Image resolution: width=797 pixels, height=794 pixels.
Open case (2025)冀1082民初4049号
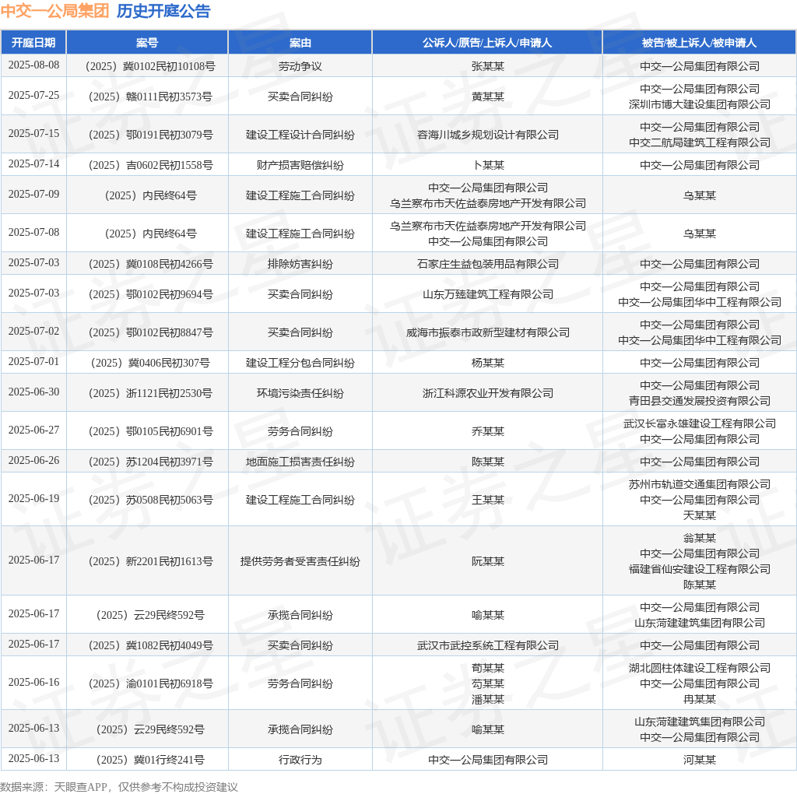tap(147, 645)
